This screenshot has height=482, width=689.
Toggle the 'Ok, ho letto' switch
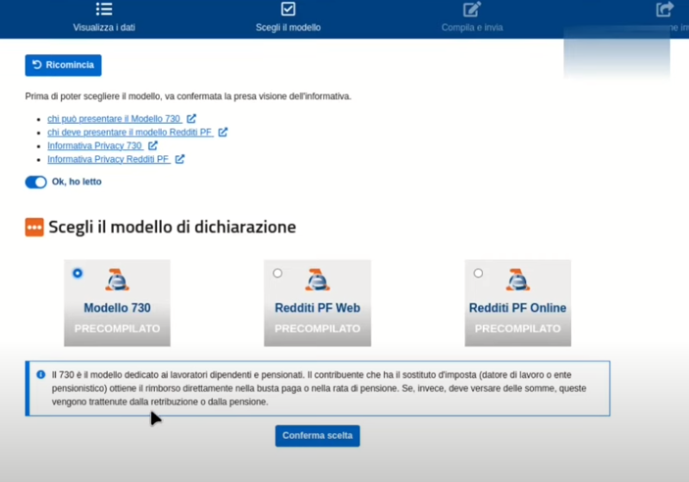click(x=35, y=182)
